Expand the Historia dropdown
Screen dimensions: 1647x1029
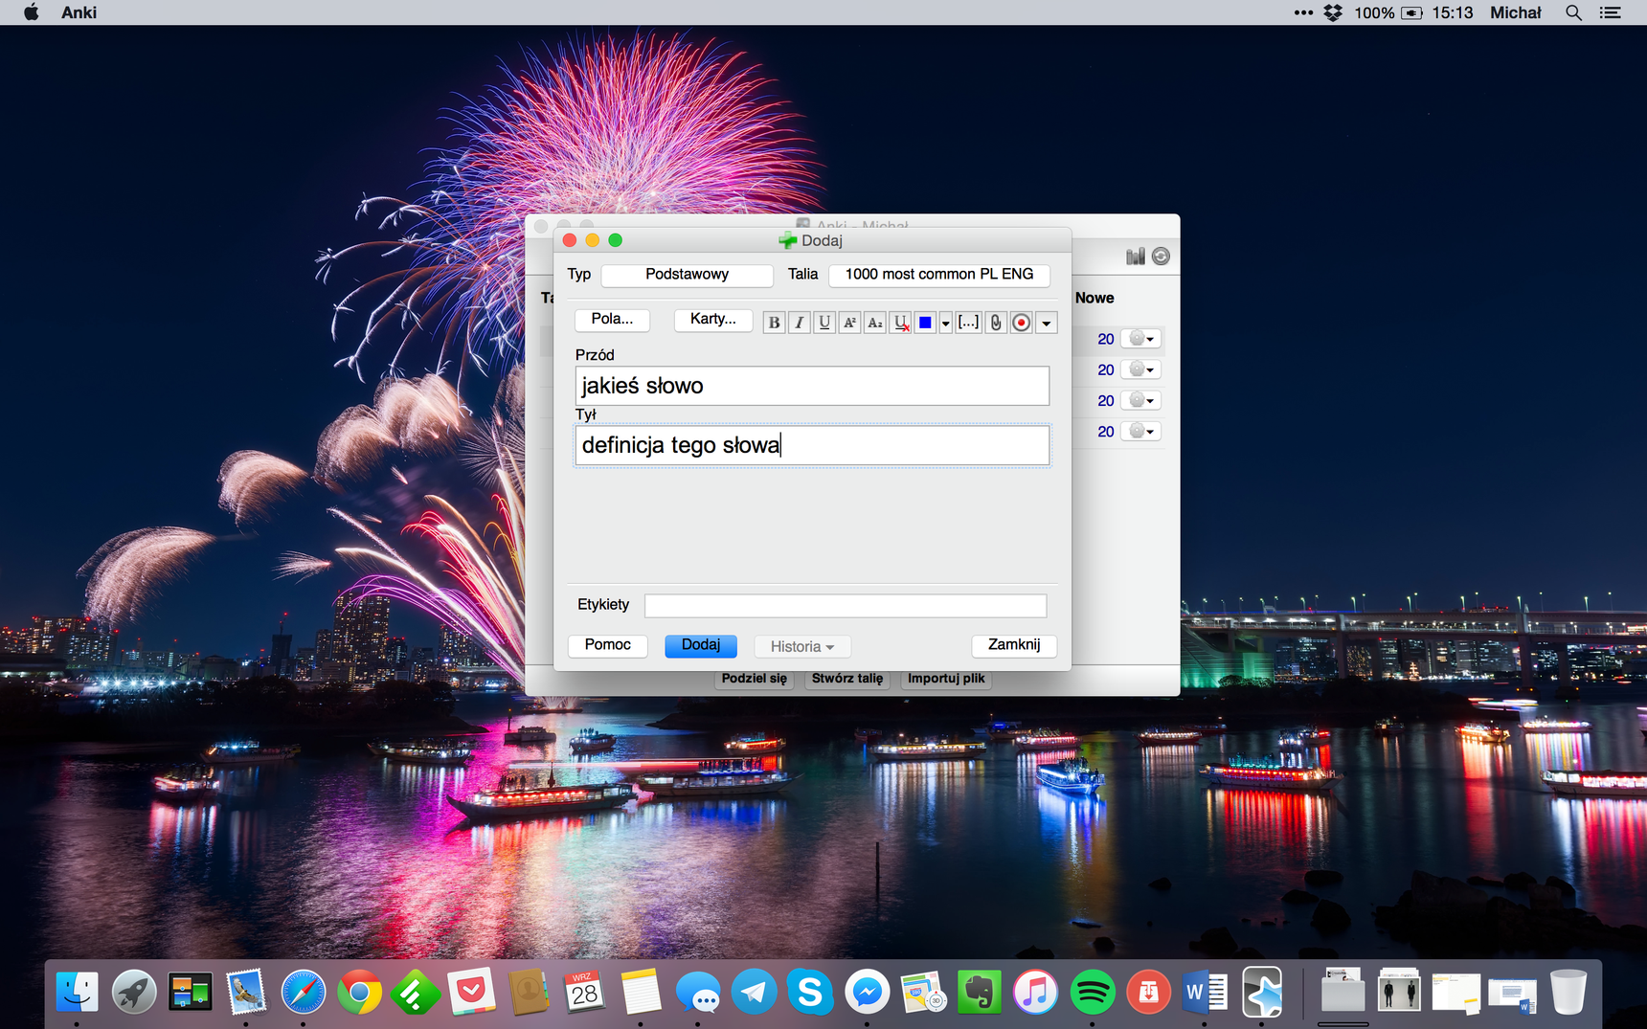coord(802,647)
